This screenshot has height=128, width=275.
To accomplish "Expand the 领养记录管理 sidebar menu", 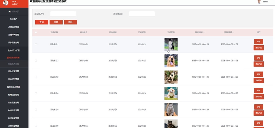I will [x=14, y=43].
